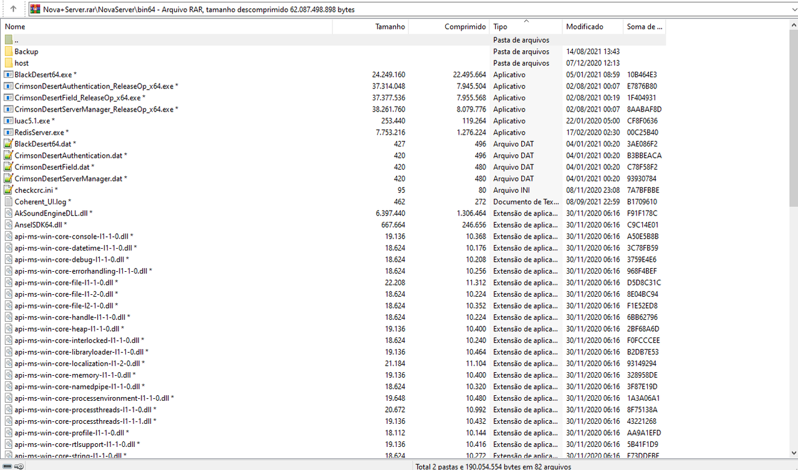Select the file name AnselSDK64.dll
The image size is (798, 470).
[x=38, y=224]
